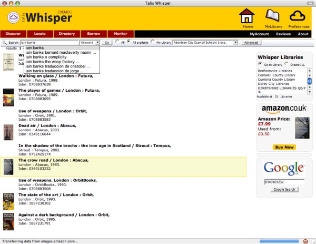The width and height of the screenshot is (316, 244).
Task: Click the Advanced search button
Action: pyautogui.click(x=251, y=43)
